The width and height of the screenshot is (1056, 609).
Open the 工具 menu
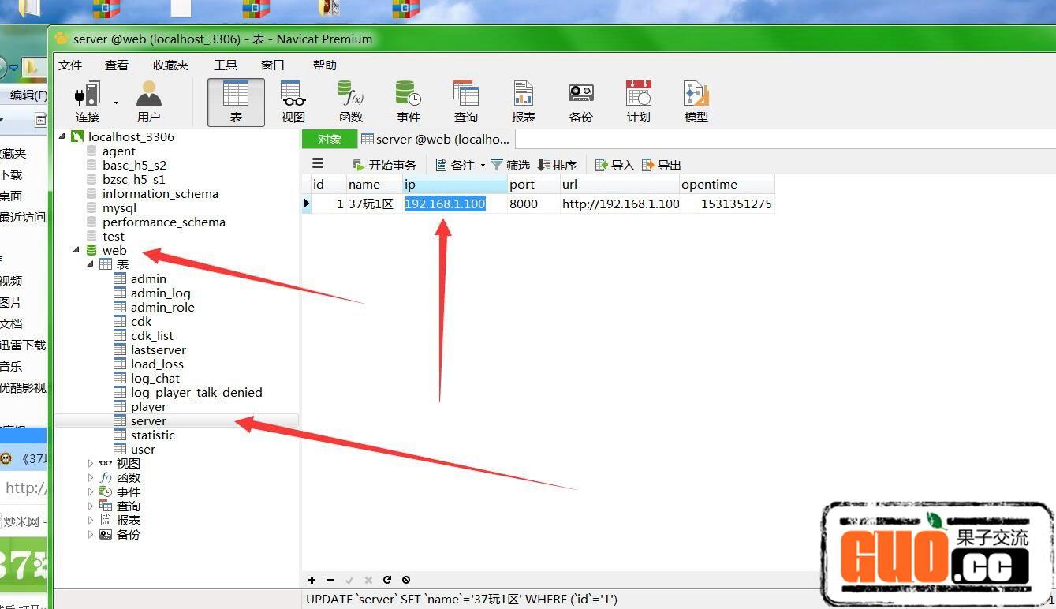(226, 65)
